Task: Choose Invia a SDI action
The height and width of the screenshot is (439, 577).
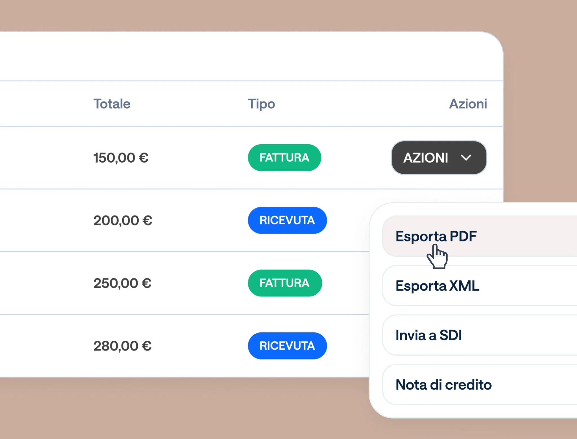Action: [x=428, y=335]
